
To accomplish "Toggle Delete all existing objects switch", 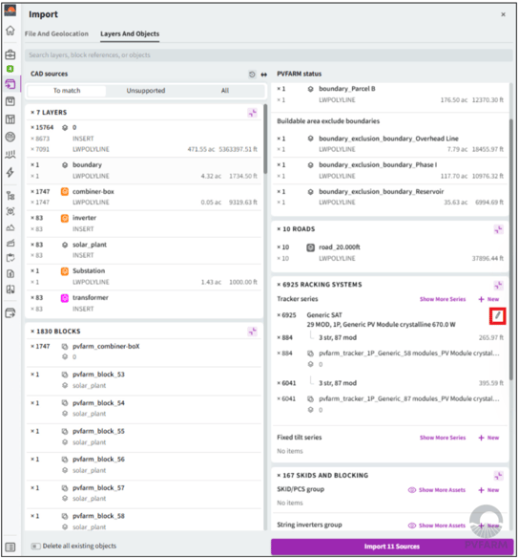I will click(35, 546).
